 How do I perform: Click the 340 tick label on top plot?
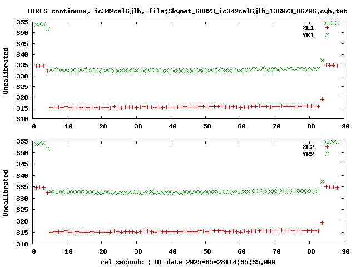[x=22, y=55]
